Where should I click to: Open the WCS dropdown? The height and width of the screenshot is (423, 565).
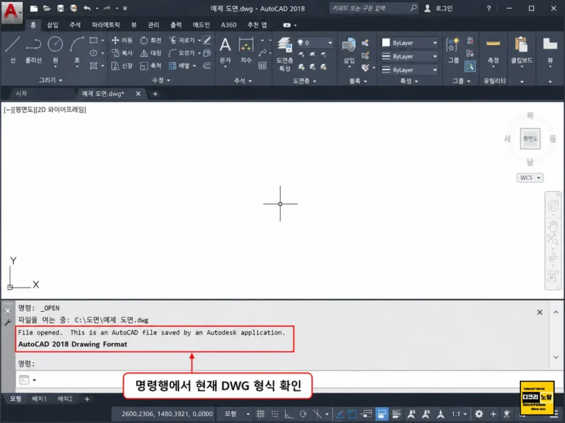530,178
